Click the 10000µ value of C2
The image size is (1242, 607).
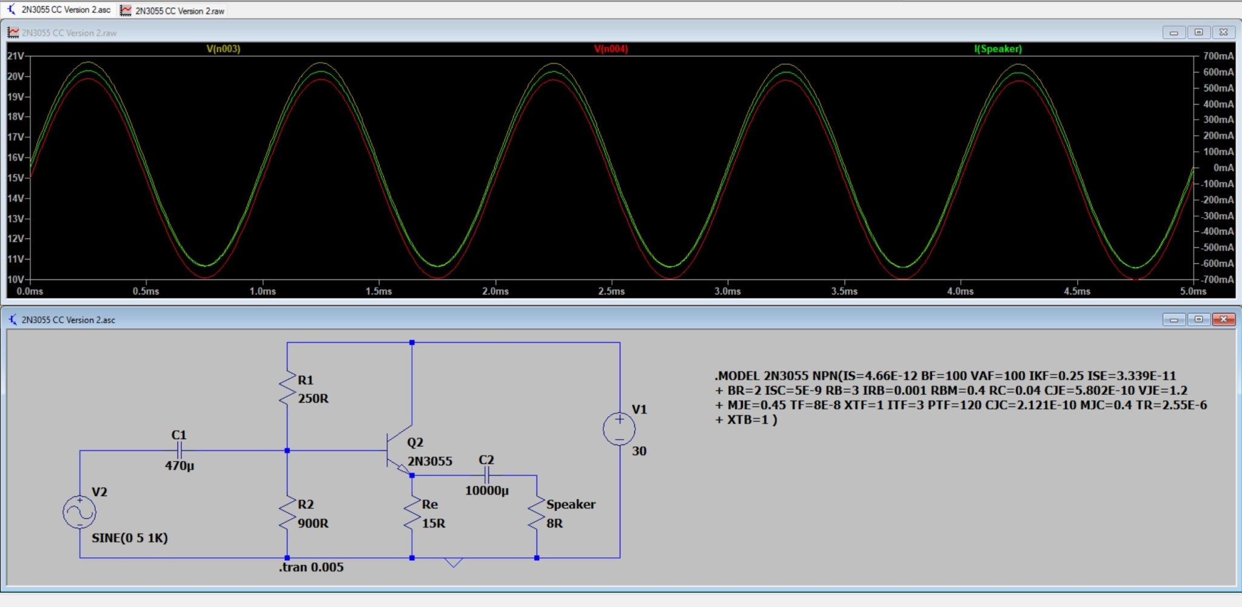click(x=487, y=491)
